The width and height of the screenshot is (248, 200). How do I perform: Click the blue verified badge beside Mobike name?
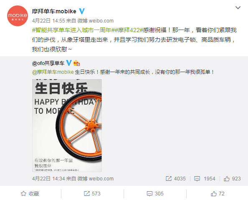click(82, 11)
